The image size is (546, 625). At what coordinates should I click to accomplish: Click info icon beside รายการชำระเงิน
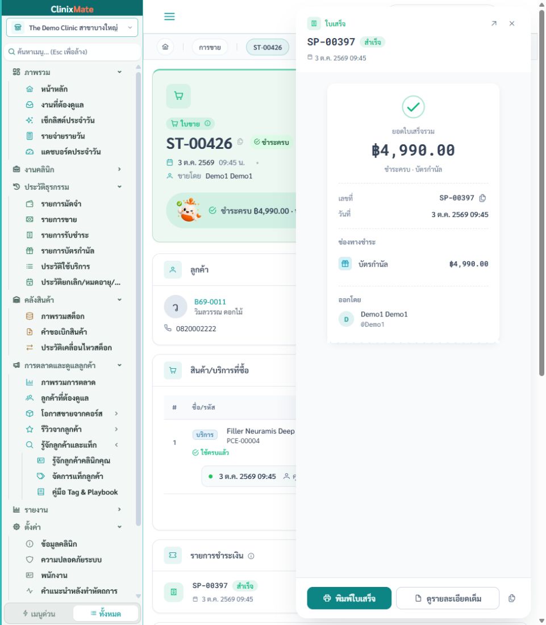251,556
